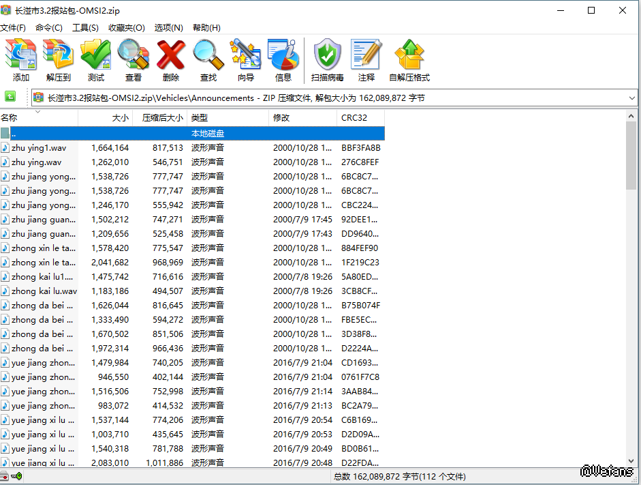This screenshot has height=485, width=641.
Task: Select the zhu ying1.wav file
Action: point(39,148)
